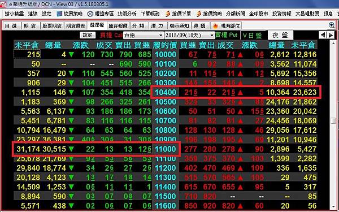Switch to the 興櫃 tab

coord(200,26)
